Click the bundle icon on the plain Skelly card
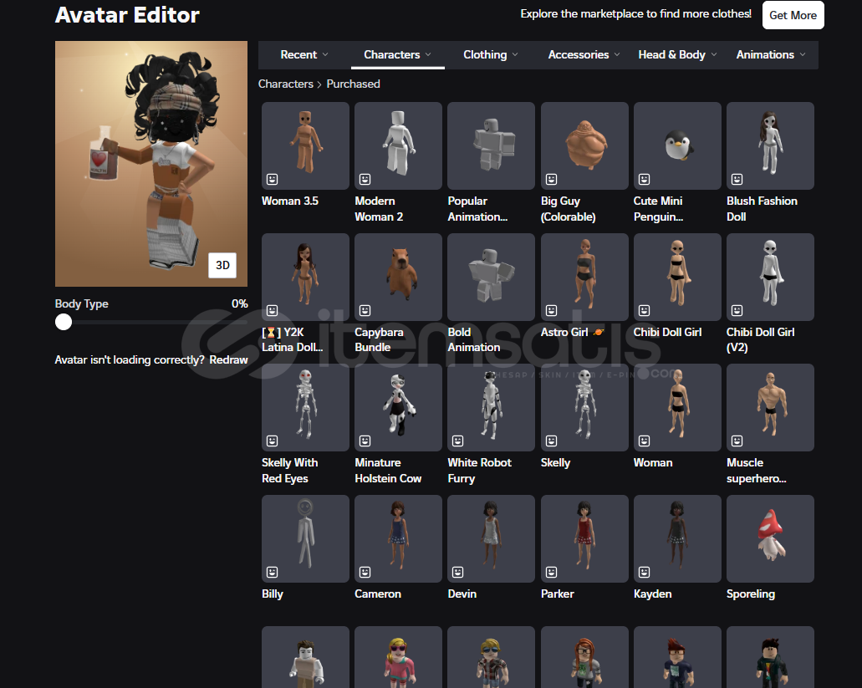Image resolution: width=862 pixels, height=688 pixels. [551, 441]
